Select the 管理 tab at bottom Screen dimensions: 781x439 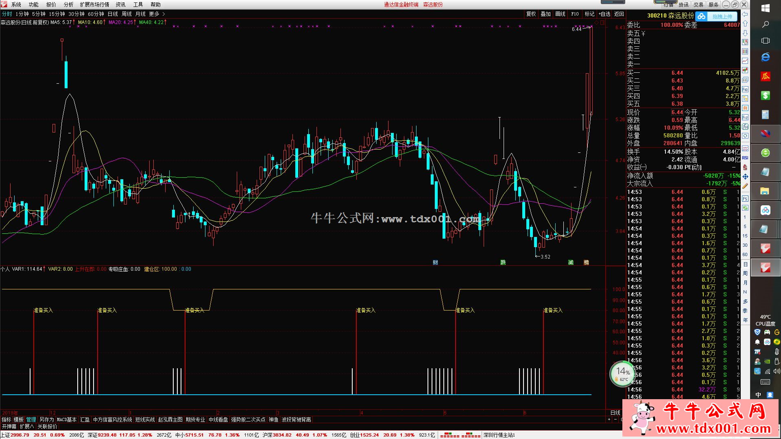[x=31, y=419]
